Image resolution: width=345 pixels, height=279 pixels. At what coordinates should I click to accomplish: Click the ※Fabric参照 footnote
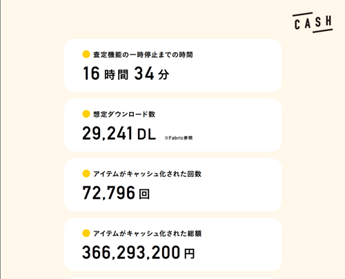click(x=179, y=138)
